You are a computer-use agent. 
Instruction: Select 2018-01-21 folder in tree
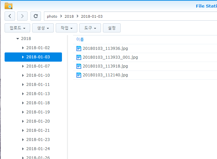(x=38, y=130)
